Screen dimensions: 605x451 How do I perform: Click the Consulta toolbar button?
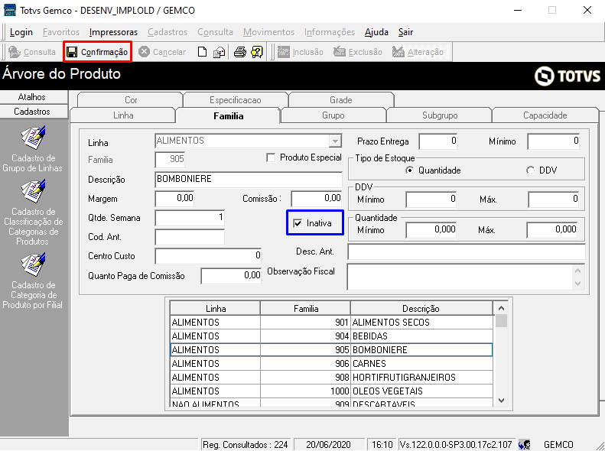[32, 52]
